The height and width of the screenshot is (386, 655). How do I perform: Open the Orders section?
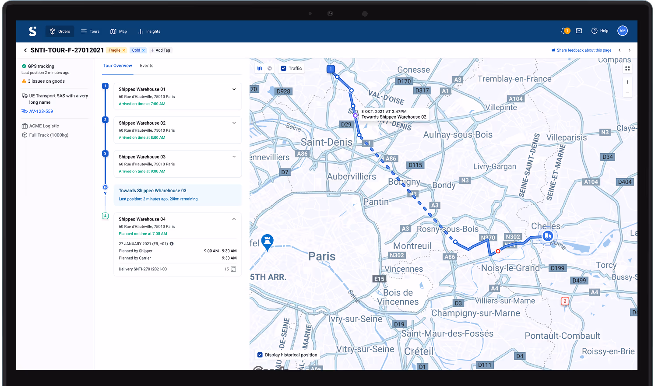[60, 32]
